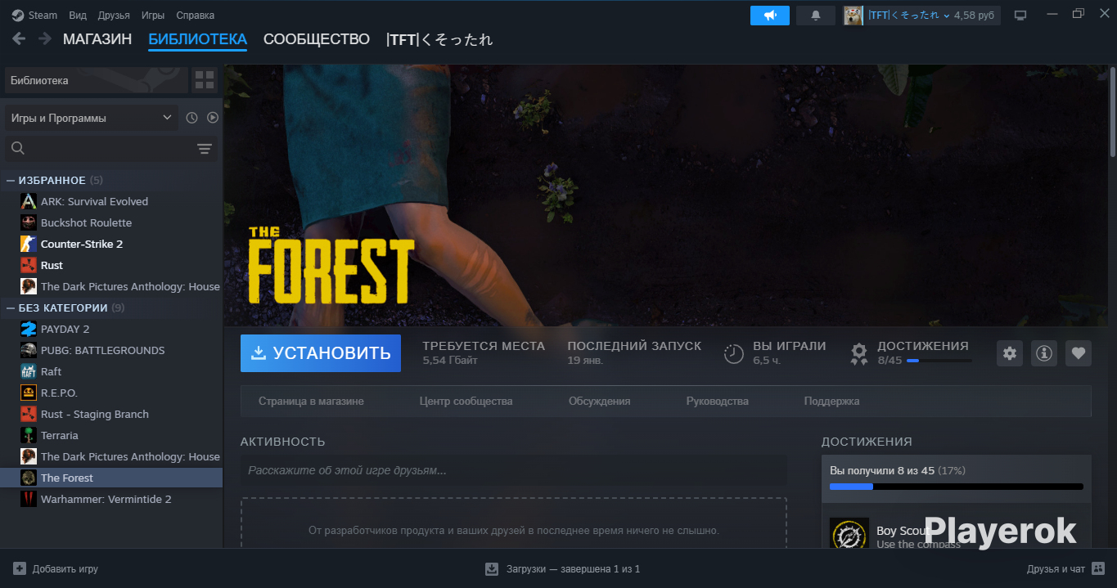This screenshot has width=1117, height=588.
Task: Click the Buckshot Roulette game icon
Action: [29, 222]
